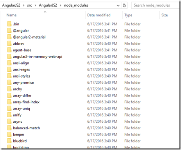181x150 pixels.
Task: Select the any-promise folder name
Action: pyautogui.click(x=23, y=83)
